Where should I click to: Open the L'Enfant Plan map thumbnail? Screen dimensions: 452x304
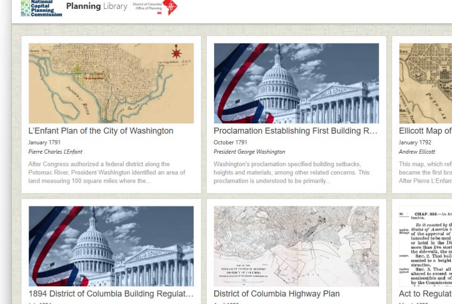(x=111, y=83)
